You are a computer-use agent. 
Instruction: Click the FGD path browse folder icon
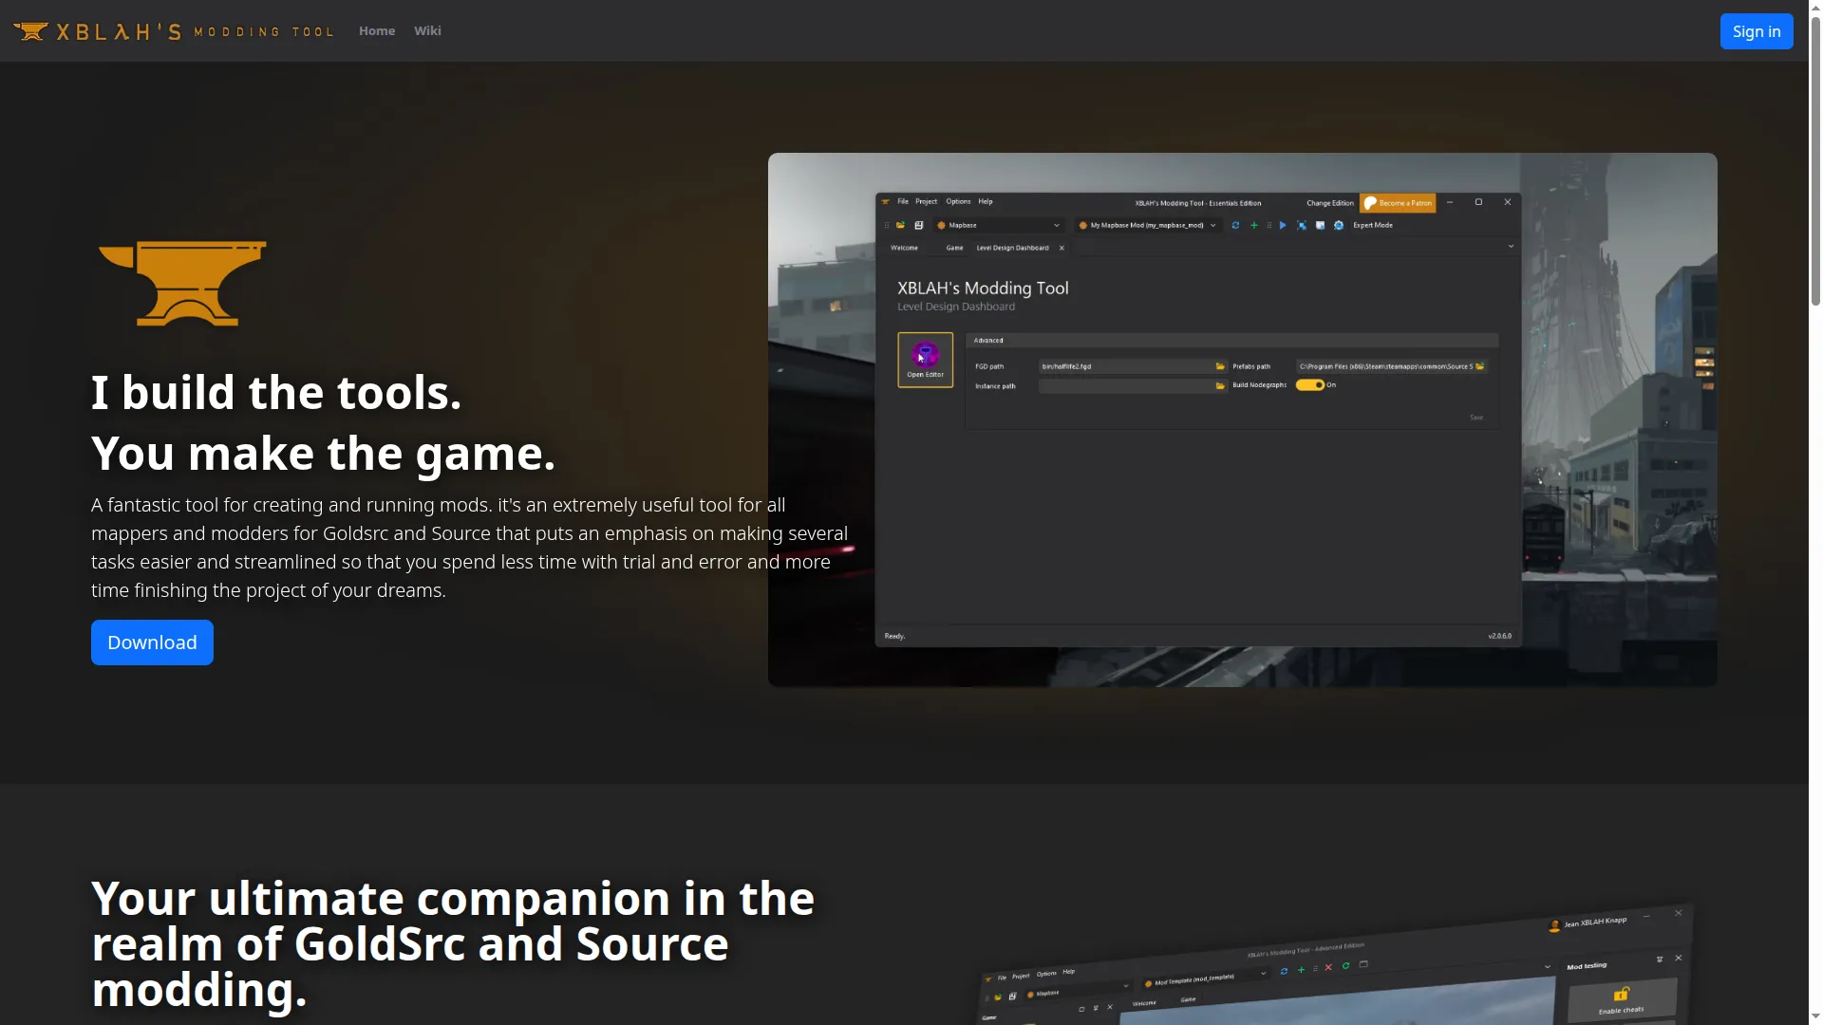pyautogui.click(x=1221, y=366)
